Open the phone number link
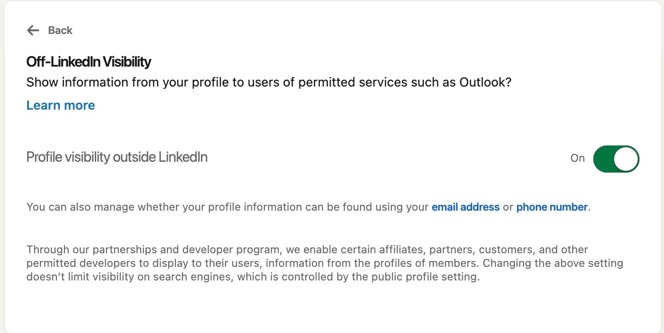 click(552, 207)
